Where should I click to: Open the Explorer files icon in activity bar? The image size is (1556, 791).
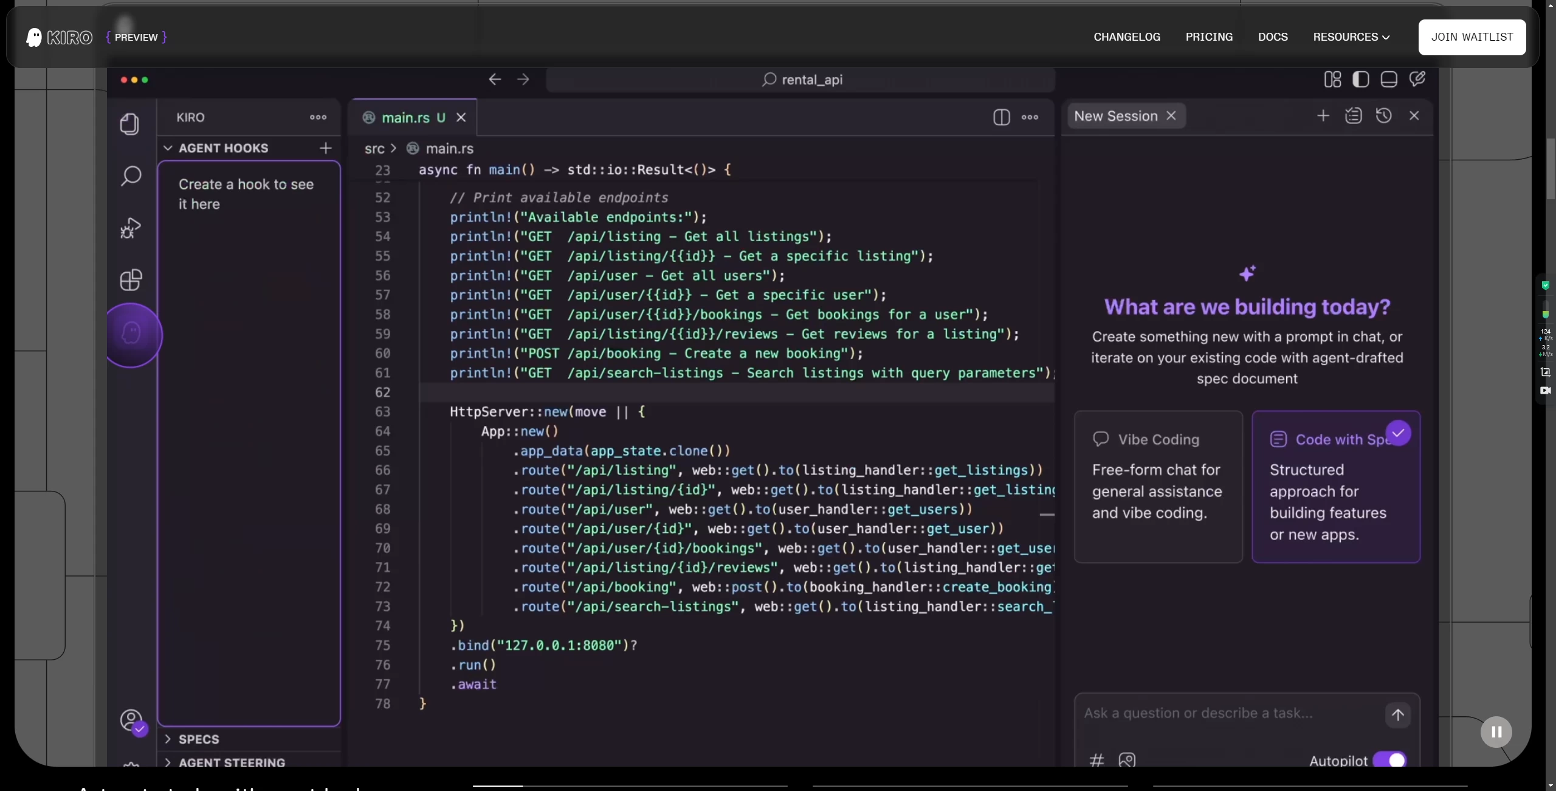[x=129, y=125]
